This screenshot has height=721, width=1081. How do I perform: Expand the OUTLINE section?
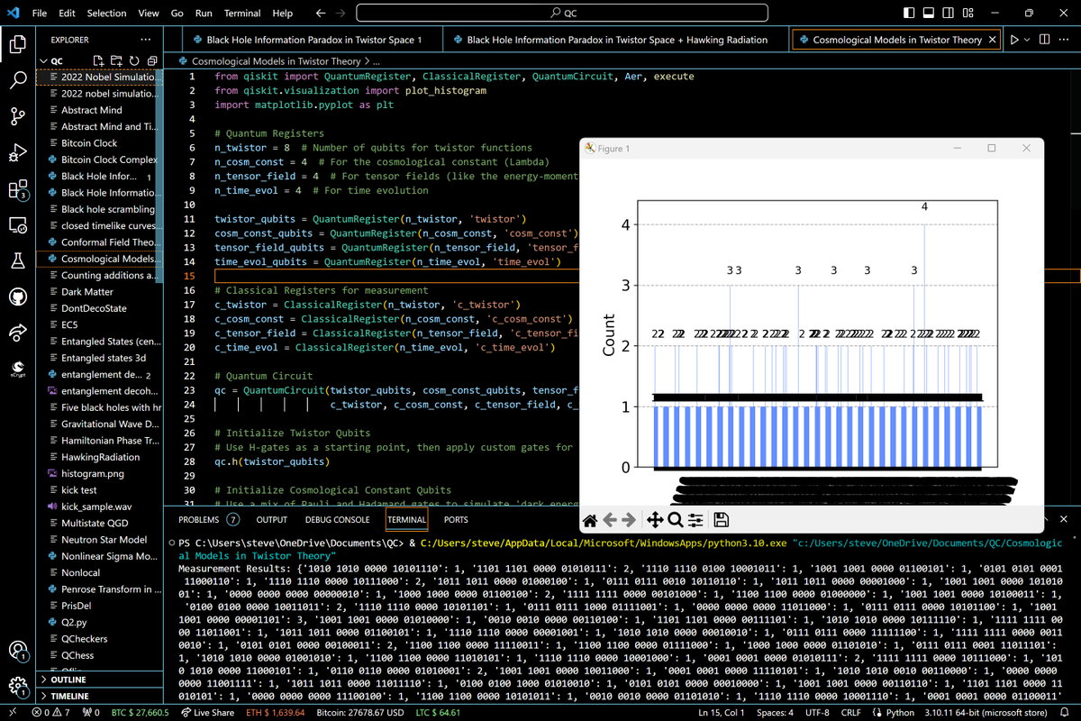click(x=69, y=680)
